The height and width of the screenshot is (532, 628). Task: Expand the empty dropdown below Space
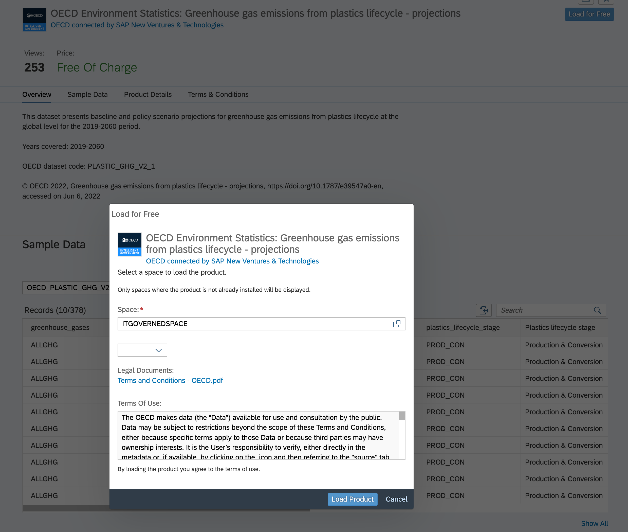[x=142, y=350]
